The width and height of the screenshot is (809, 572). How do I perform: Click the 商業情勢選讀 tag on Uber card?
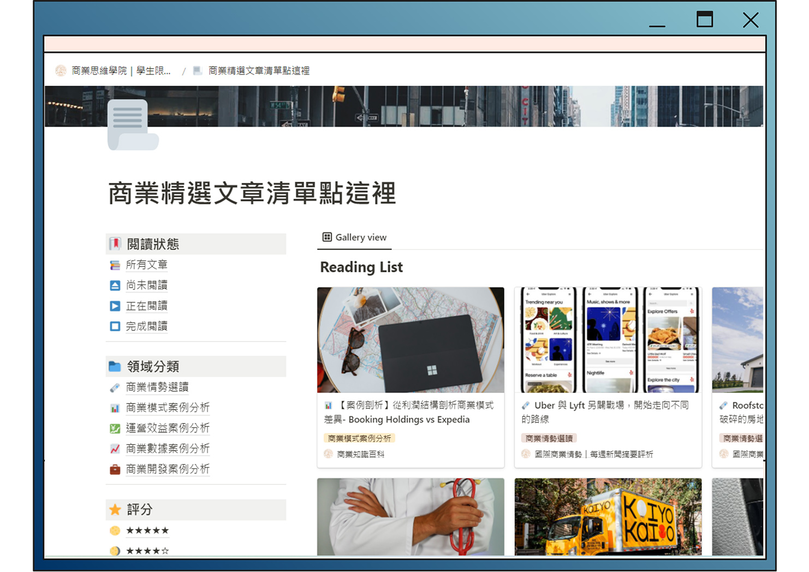549,438
